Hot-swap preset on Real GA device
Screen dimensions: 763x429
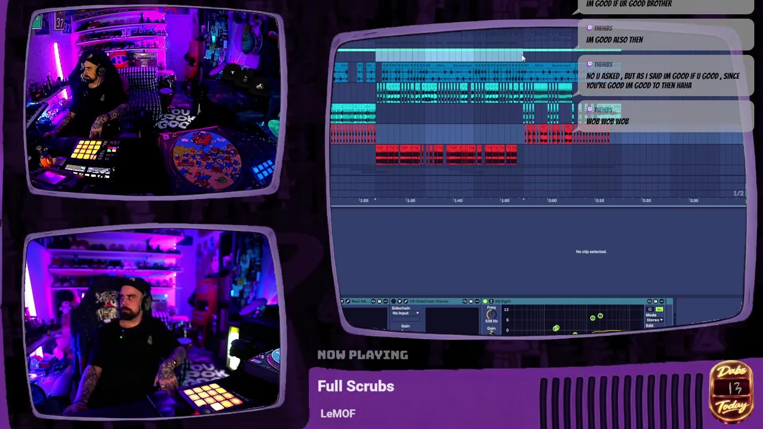pyautogui.click(x=374, y=301)
